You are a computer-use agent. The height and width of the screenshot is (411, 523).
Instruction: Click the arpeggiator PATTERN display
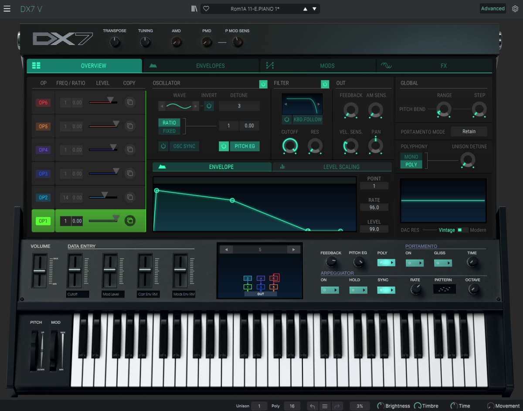[x=445, y=289]
